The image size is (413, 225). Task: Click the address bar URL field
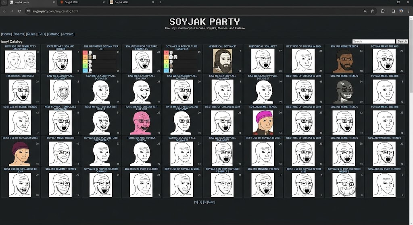coord(195,11)
